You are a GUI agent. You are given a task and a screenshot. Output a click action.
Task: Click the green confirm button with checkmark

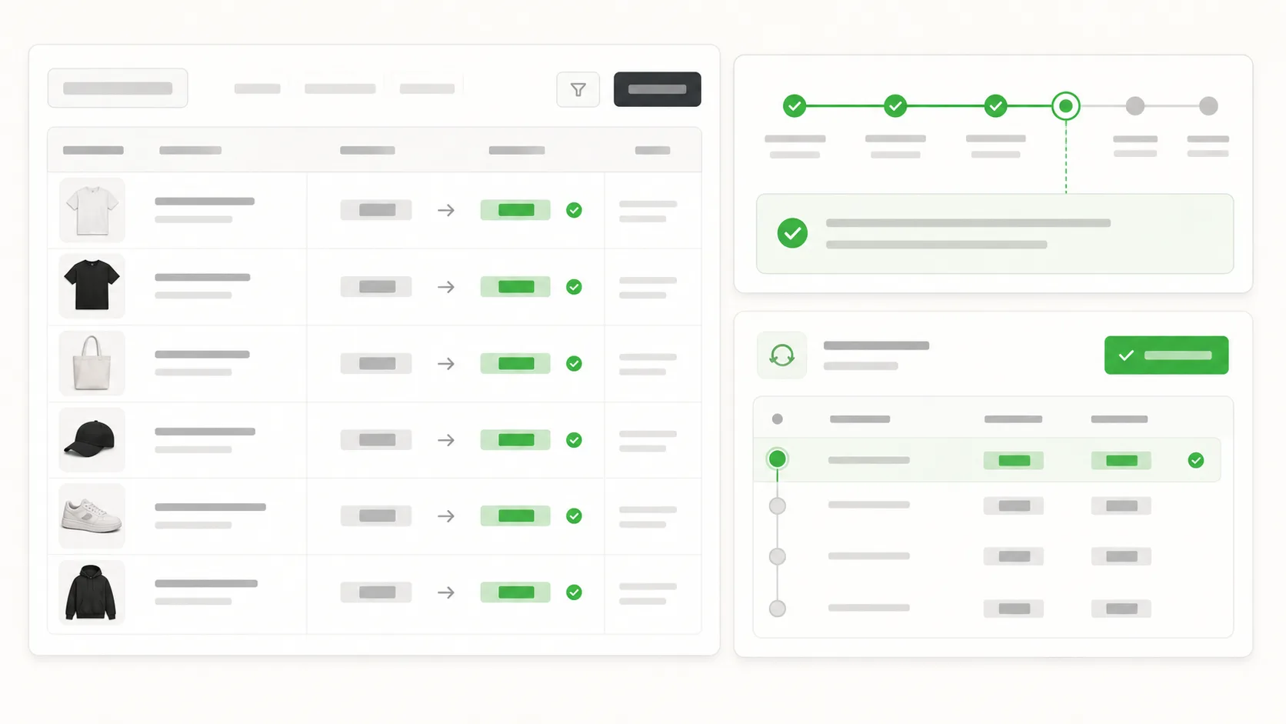coord(1166,355)
